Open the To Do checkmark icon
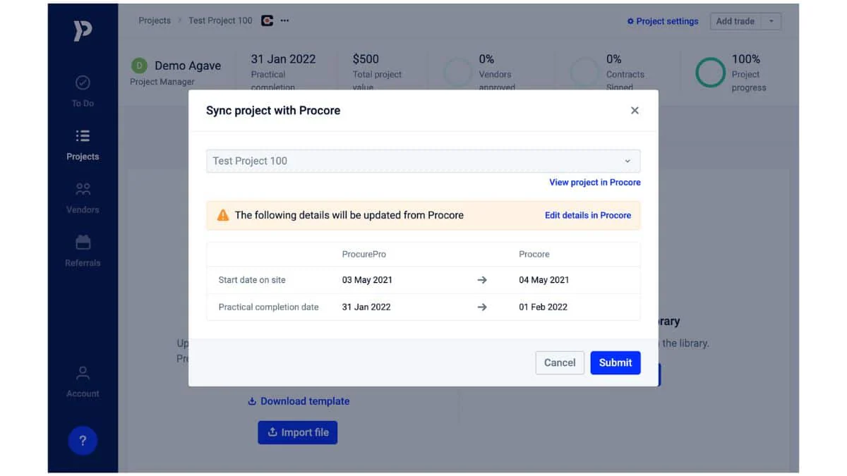The image size is (847, 476). coord(83,83)
